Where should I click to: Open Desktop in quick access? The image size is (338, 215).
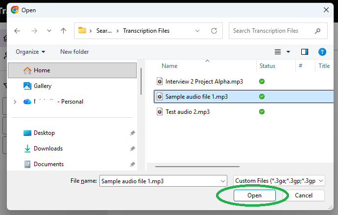pos(39,133)
